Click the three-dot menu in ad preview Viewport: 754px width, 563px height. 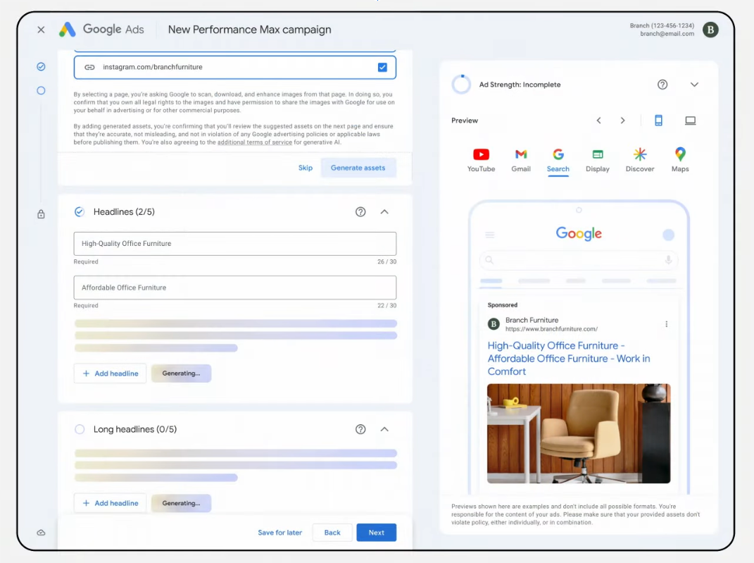tap(667, 324)
